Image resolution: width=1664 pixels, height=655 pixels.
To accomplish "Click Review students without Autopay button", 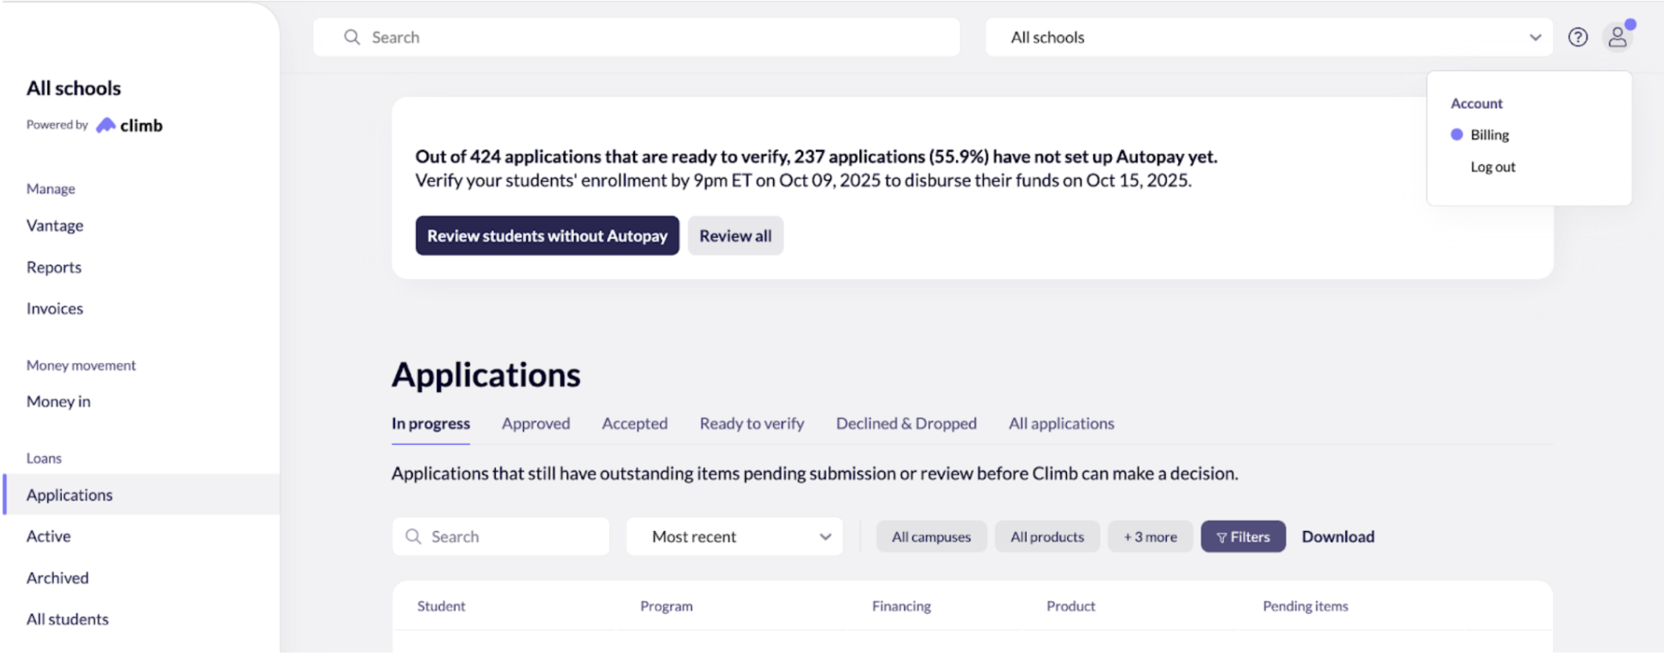I will coord(547,236).
